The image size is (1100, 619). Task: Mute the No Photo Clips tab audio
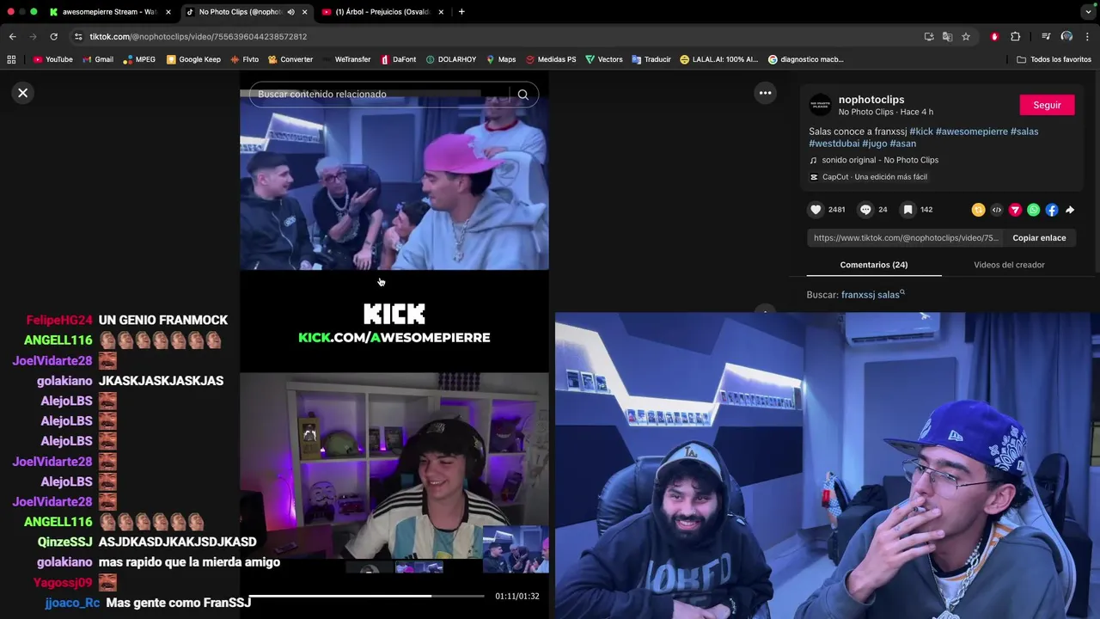[290, 12]
